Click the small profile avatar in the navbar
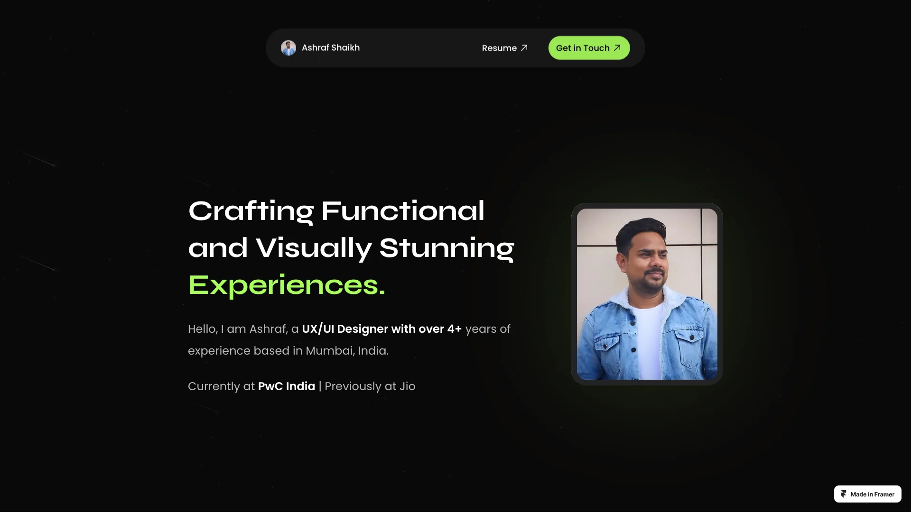 pyautogui.click(x=288, y=48)
